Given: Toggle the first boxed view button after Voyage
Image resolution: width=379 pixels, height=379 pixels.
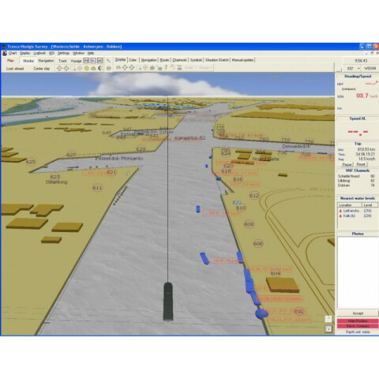Looking at the screenshot, I should click(x=86, y=61).
